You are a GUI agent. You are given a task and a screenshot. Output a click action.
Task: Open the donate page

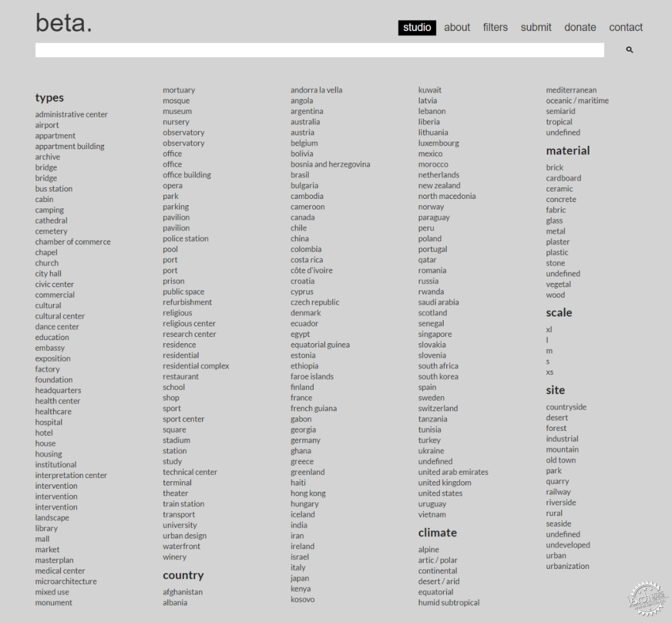click(580, 27)
